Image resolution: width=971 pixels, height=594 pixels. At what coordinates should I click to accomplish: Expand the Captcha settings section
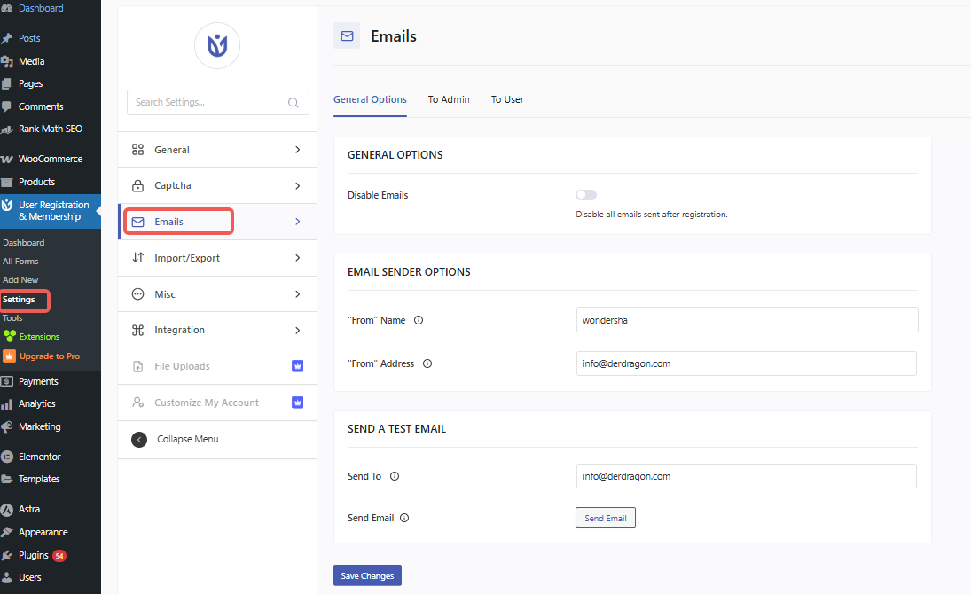298,186
